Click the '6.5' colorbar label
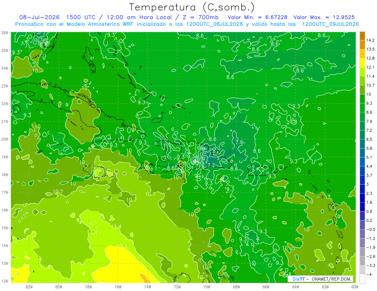This screenshot has width=377, height=291. tap(369, 139)
